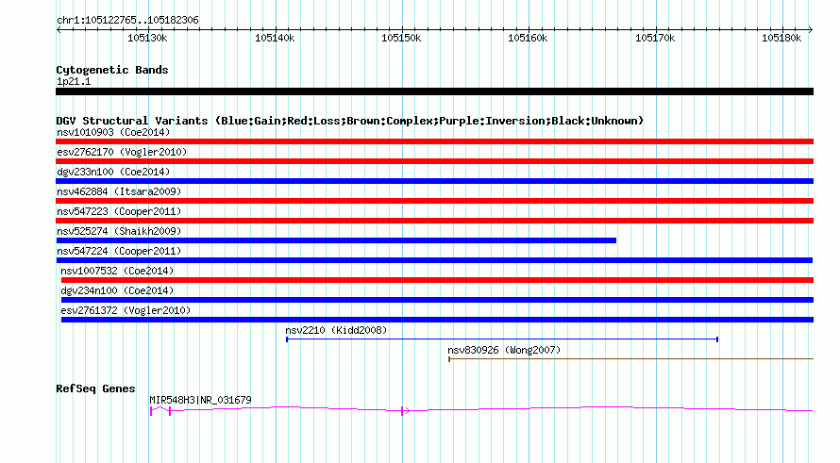Click the 105150k ruler label
The height and width of the screenshot is (463, 840).
coord(401,38)
